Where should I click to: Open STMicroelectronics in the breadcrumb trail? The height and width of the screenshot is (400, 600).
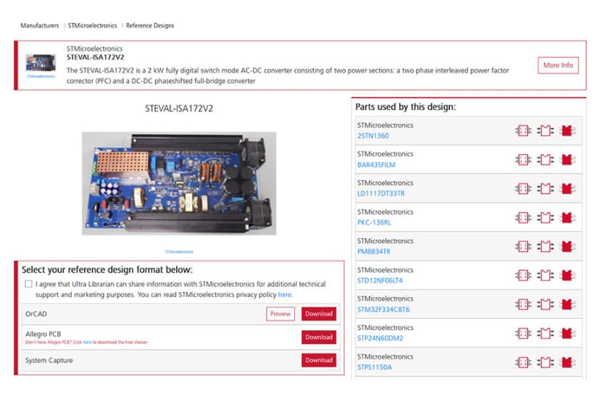92,25
